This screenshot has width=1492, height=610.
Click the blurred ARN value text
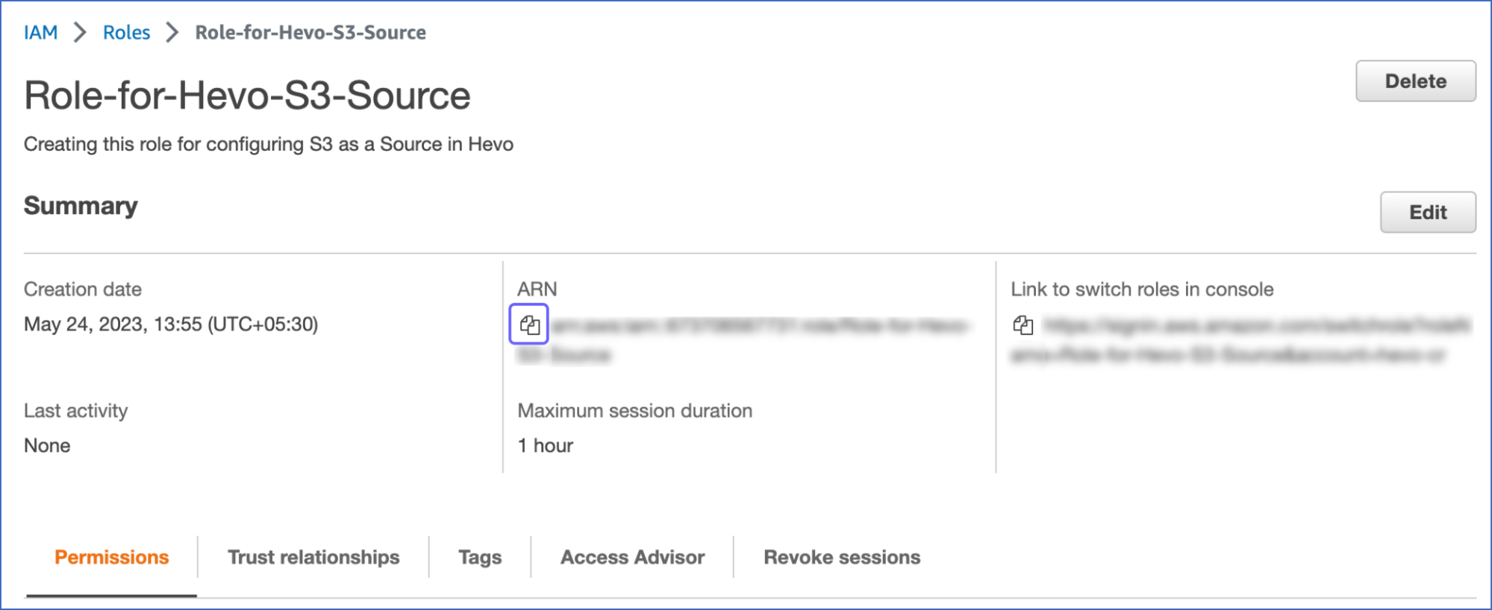click(x=744, y=340)
